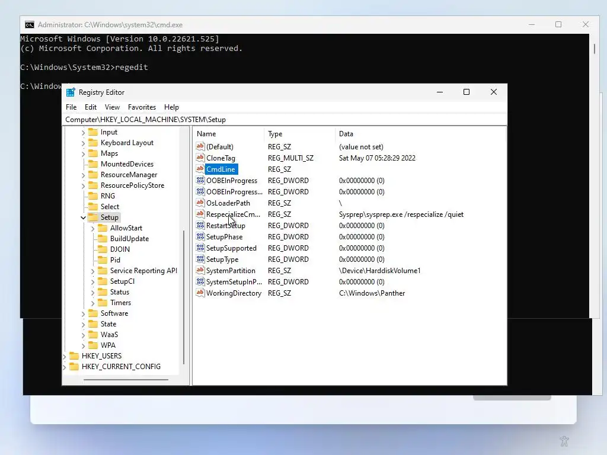Select the BuildUpdate subkey
The width and height of the screenshot is (607, 455).
click(129, 239)
